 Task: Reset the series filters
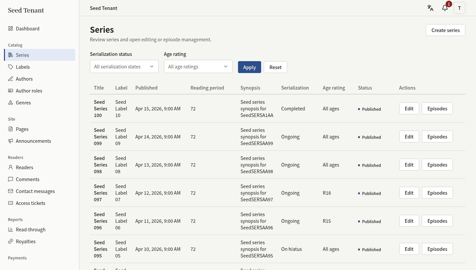[x=275, y=67]
